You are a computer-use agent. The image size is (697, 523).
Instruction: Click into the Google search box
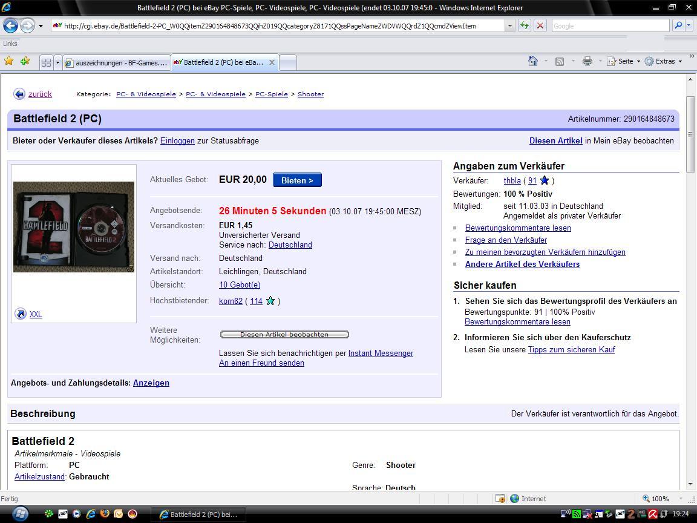[x=610, y=26]
